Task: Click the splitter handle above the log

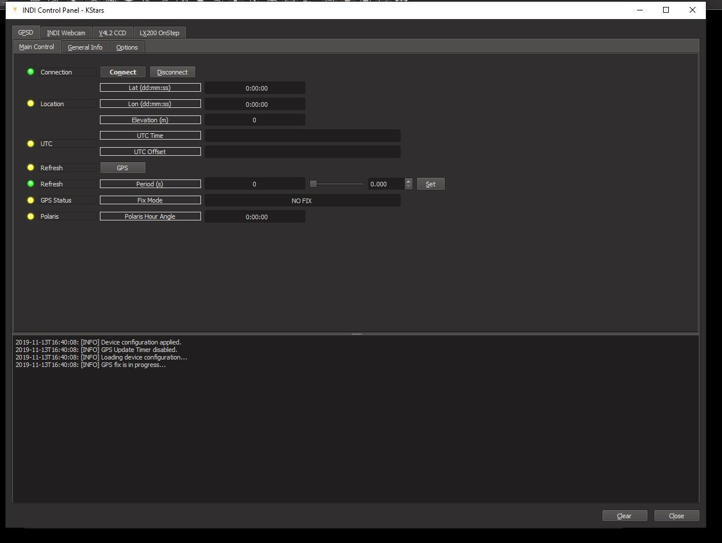Action: click(356, 334)
